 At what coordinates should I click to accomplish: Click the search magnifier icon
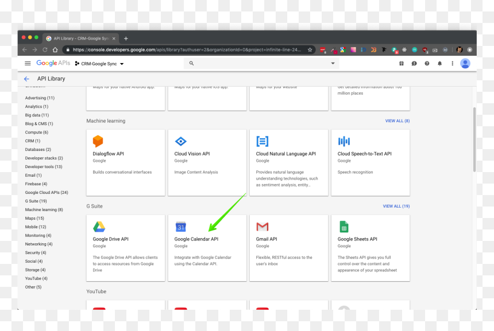[191, 63]
